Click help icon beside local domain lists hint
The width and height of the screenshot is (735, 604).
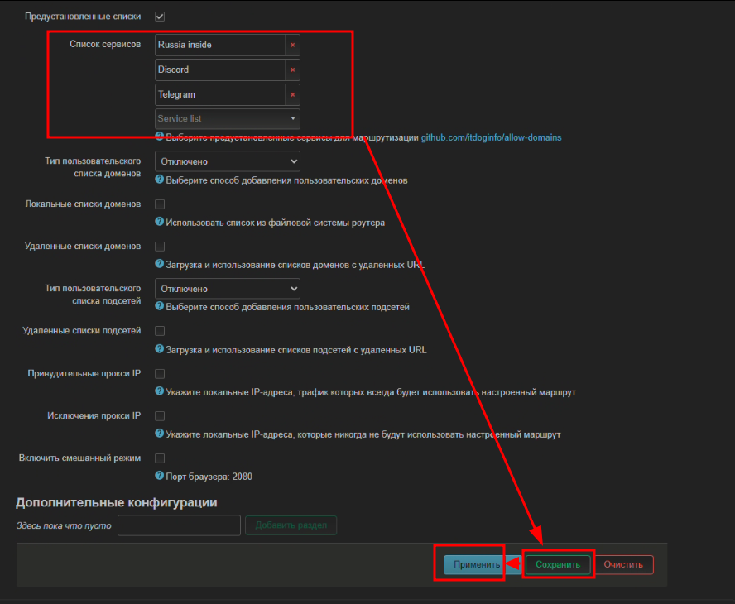[x=160, y=222]
